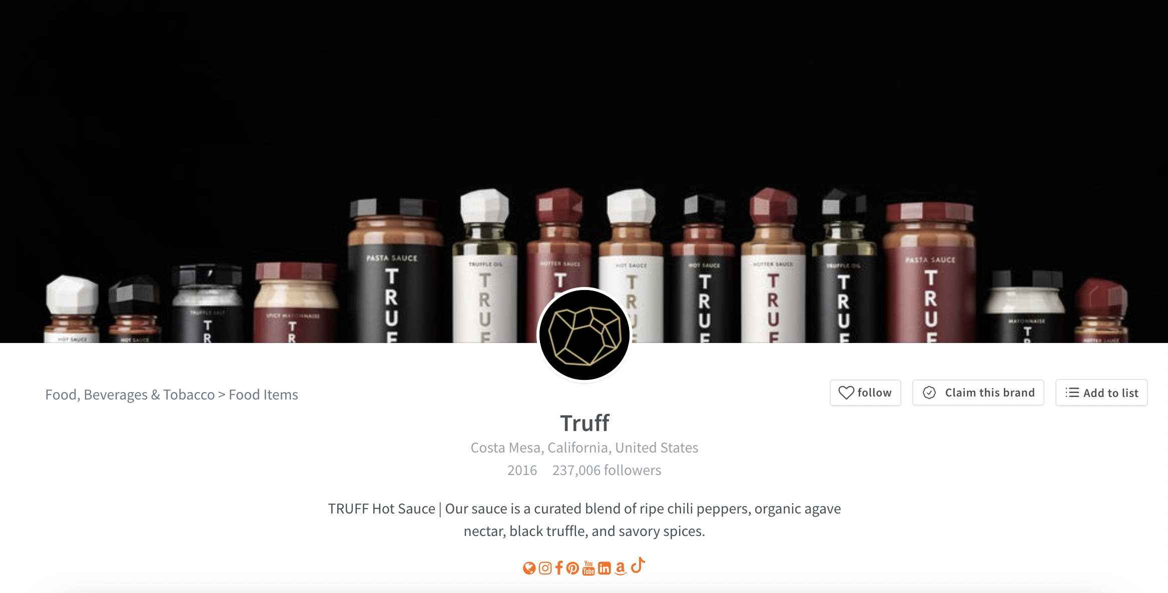Viewport: 1168px width, 593px height.
Task: Open Truff's website via the globe icon
Action: pyautogui.click(x=529, y=568)
